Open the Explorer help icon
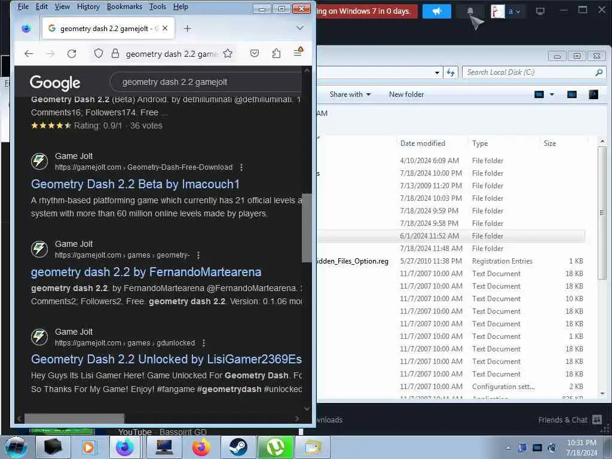 coord(593,94)
